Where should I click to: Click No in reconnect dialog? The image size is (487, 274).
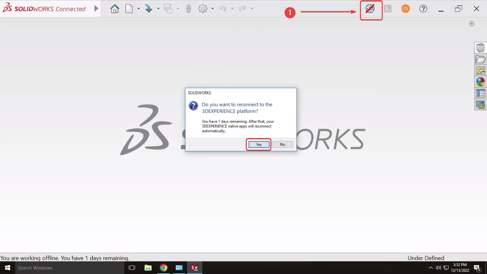pyautogui.click(x=282, y=144)
